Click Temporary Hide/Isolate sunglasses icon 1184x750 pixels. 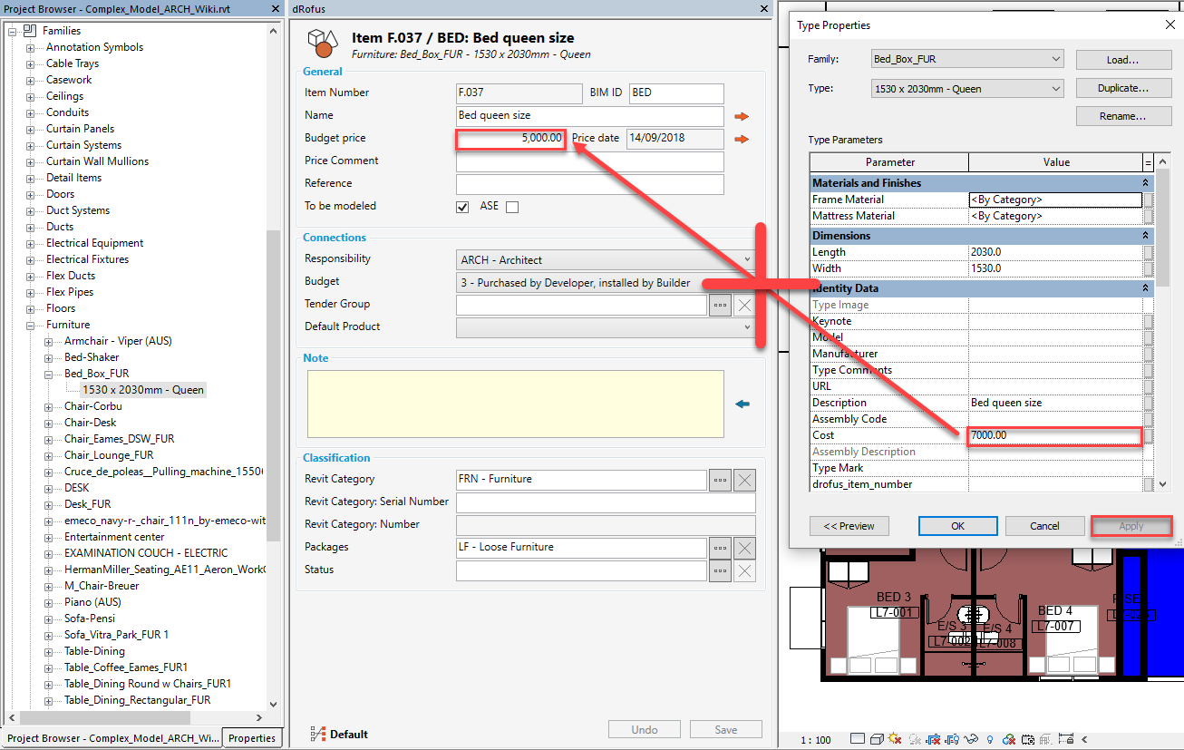coord(971,739)
